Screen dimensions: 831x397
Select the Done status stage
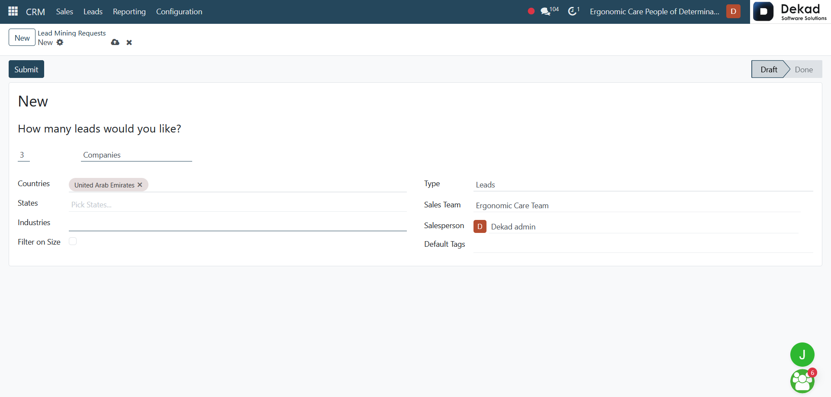pyautogui.click(x=804, y=69)
